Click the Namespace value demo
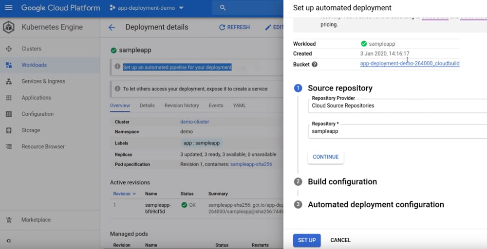This screenshot has width=487, height=249. coord(187,132)
